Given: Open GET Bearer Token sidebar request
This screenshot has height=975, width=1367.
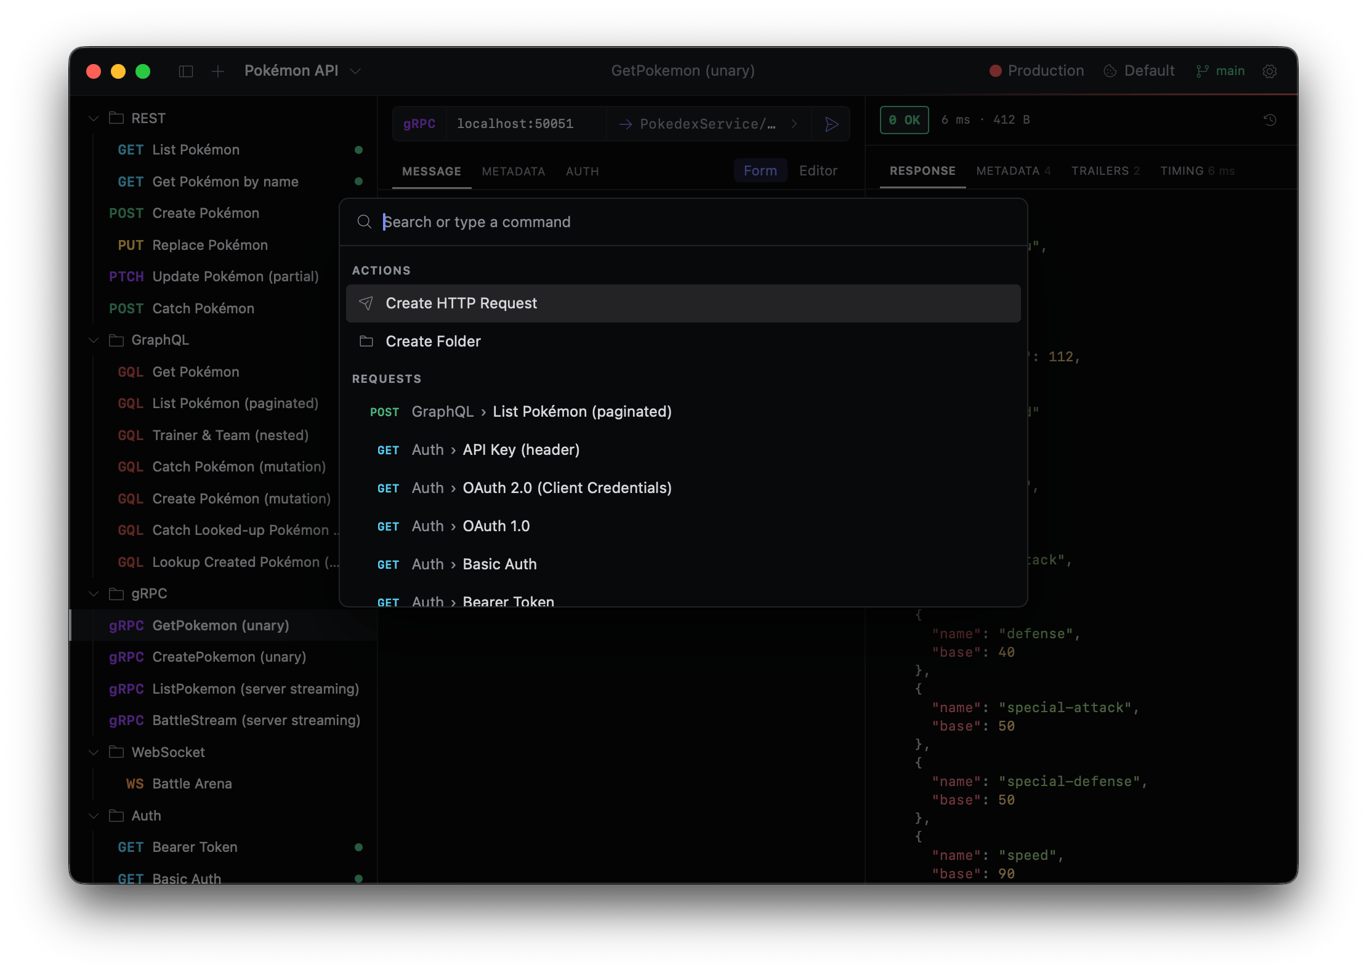Looking at the screenshot, I should (x=224, y=847).
